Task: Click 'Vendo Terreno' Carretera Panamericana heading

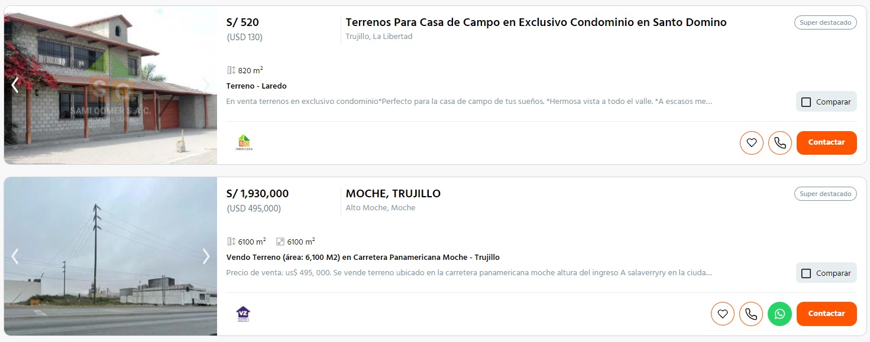Action: 363,258
